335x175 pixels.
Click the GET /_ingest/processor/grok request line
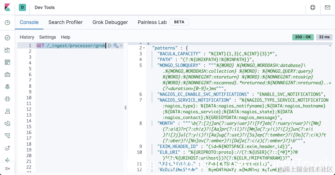pos(71,45)
